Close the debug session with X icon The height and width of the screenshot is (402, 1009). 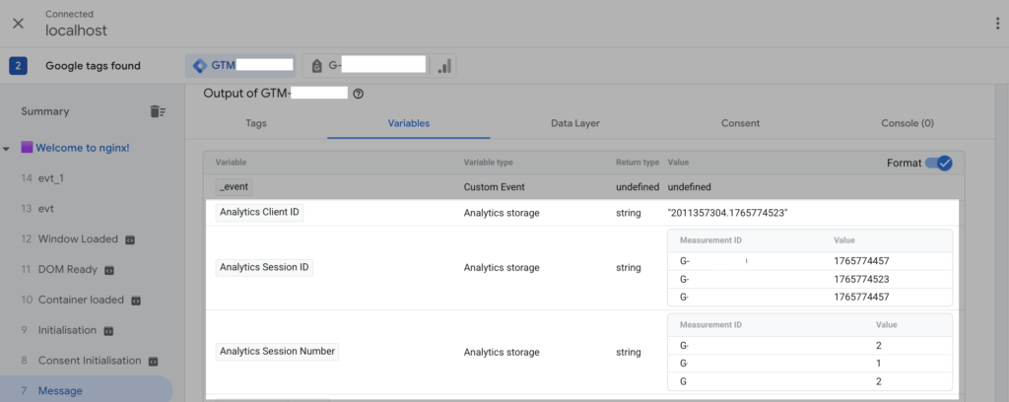pyautogui.click(x=18, y=23)
